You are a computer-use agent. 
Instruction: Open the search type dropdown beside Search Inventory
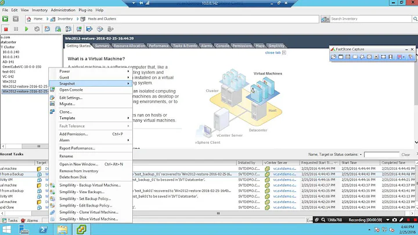[x=328, y=19]
